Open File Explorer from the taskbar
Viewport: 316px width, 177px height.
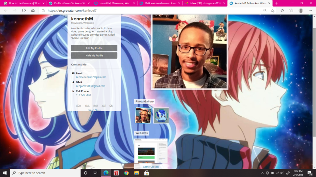click(137, 173)
